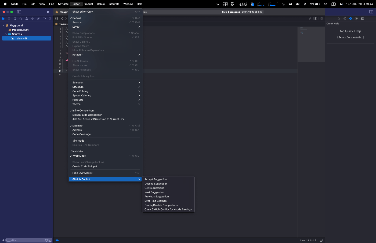376x243 pixels.
Task: Open the Source Control navigator icon
Action: (x=9, y=19)
